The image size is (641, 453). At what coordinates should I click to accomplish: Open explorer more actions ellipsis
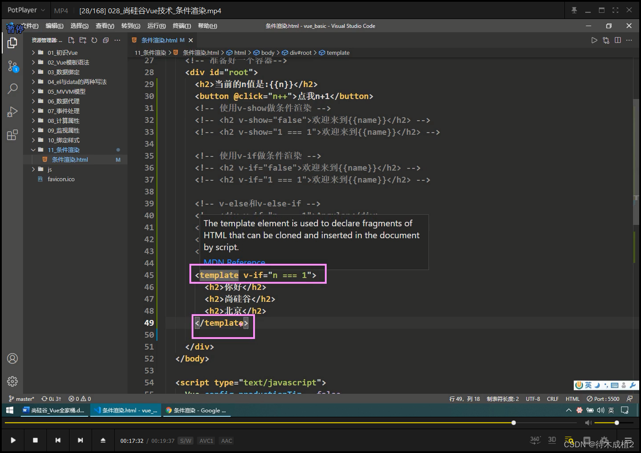pos(117,40)
